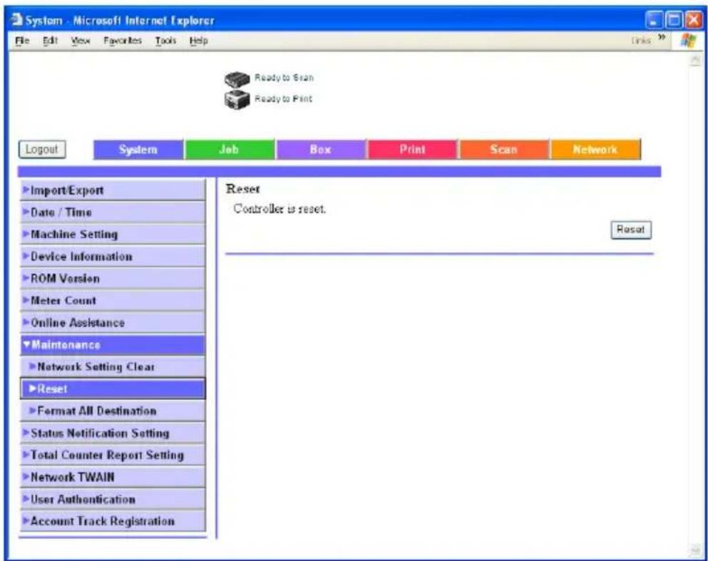This screenshot has height=561, width=708.
Task: Open the File menu
Action: (22, 41)
